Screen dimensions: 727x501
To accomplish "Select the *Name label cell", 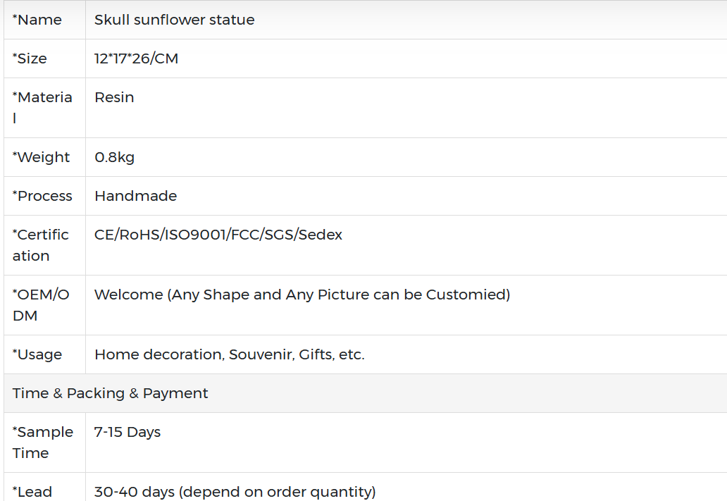I will coord(37,20).
